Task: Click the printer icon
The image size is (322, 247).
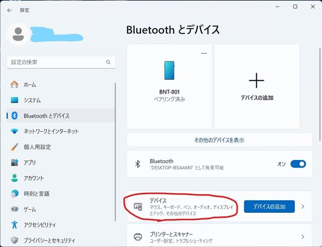Action: click(x=138, y=237)
